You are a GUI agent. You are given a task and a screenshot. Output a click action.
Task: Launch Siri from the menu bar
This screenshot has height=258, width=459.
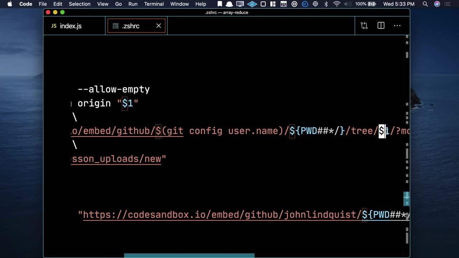(x=437, y=4)
